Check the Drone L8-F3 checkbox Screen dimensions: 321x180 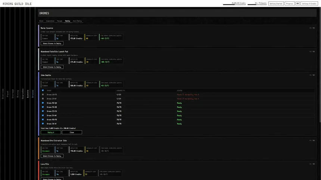pyautogui.click(x=43, y=94)
